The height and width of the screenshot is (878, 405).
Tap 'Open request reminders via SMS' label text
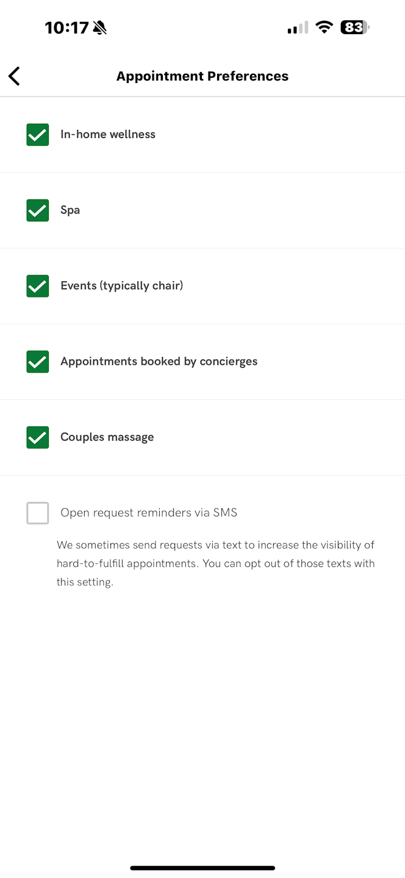(149, 513)
